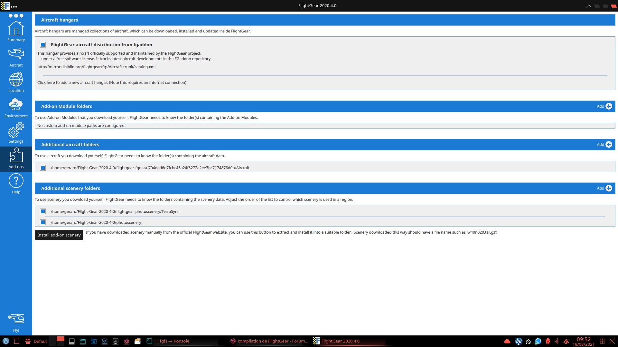
Task: Open the store bag taskbar icon
Action: coord(94,341)
